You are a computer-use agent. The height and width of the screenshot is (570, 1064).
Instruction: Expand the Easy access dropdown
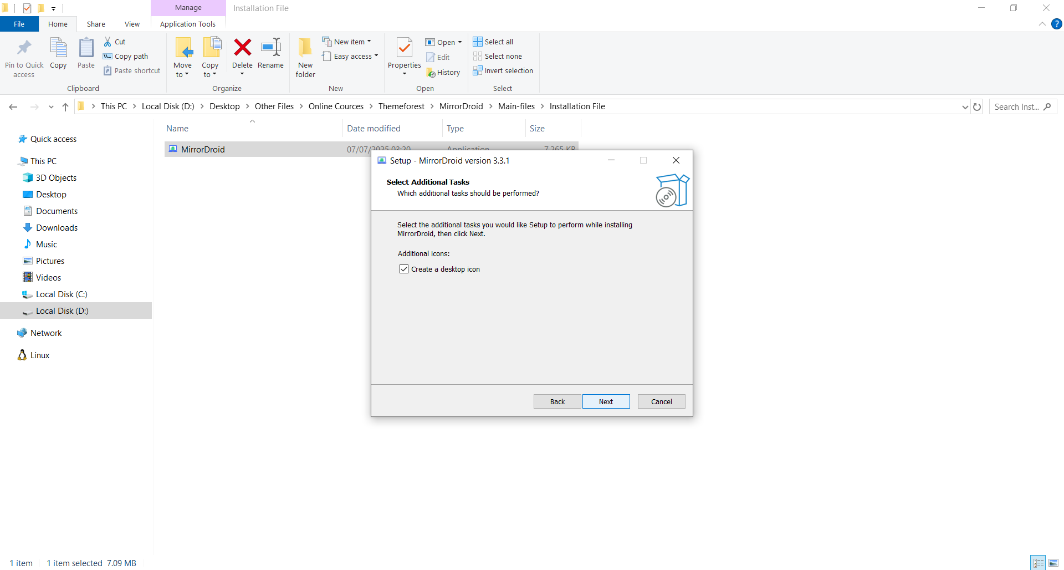click(376, 56)
